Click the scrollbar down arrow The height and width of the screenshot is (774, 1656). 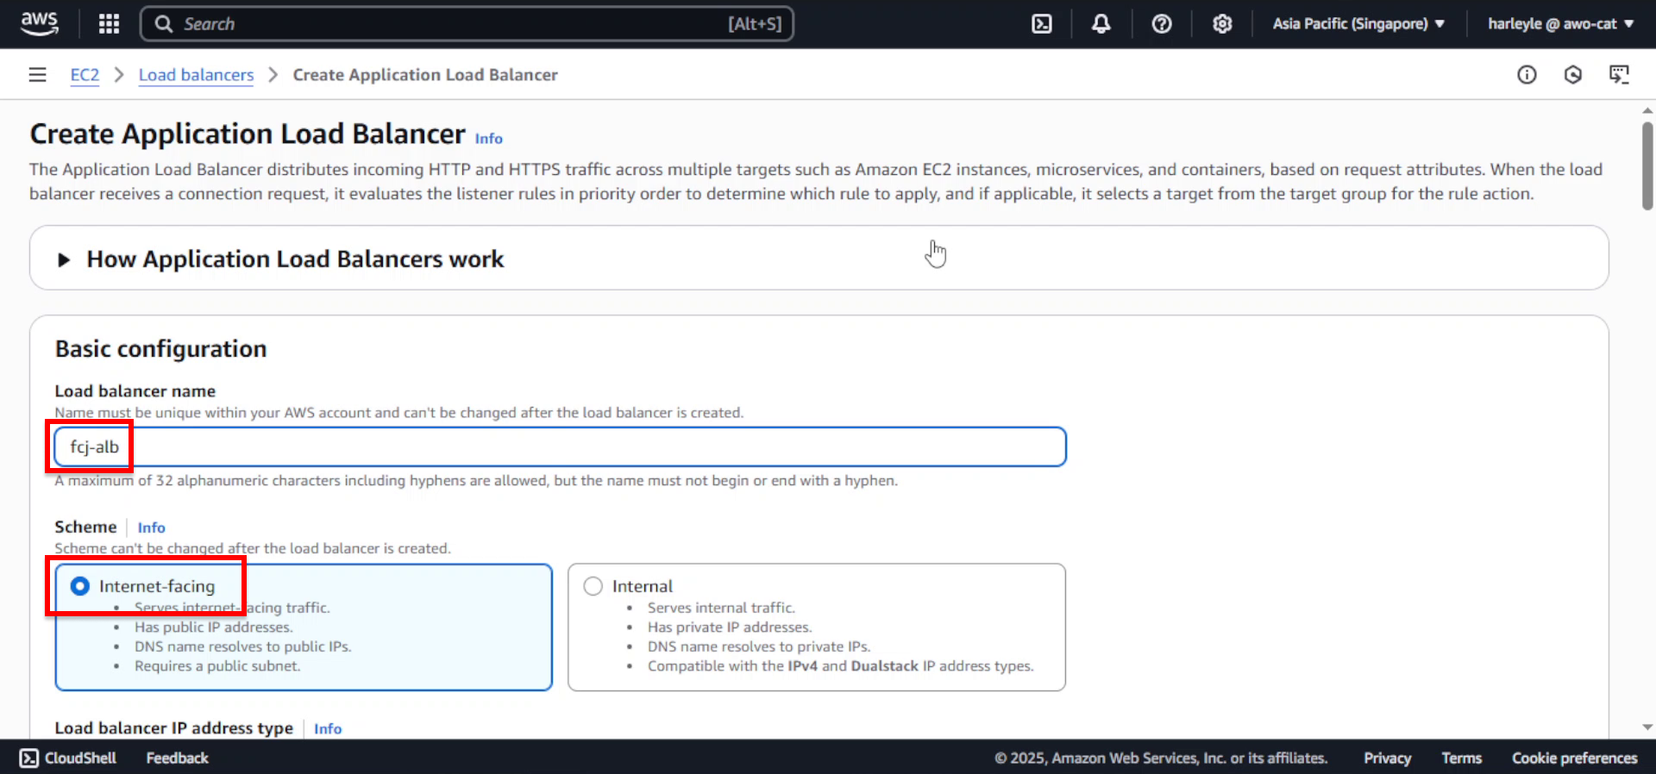[x=1647, y=727]
